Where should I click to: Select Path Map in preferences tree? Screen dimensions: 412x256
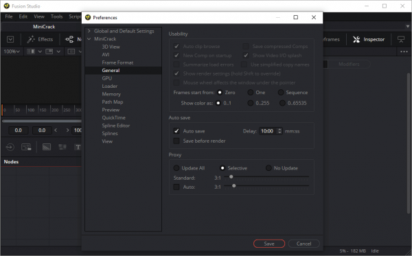[x=113, y=102]
